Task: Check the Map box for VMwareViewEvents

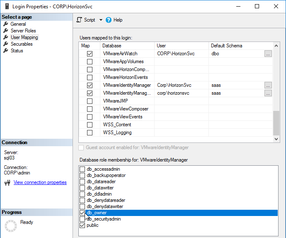Action: tap(90, 117)
